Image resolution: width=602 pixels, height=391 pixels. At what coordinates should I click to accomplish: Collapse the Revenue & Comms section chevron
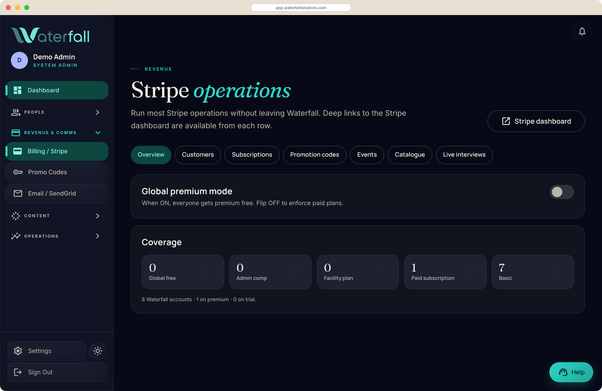click(98, 133)
